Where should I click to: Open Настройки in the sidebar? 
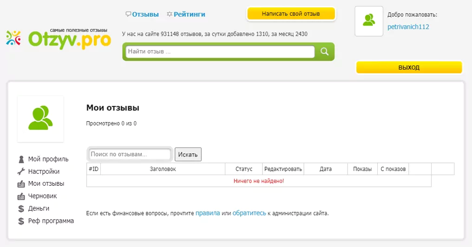(44, 171)
